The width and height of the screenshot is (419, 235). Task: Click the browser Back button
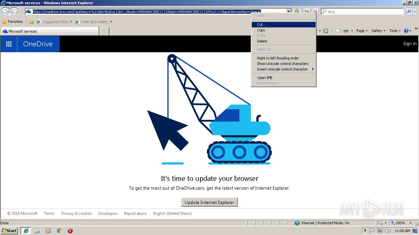[5, 12]
